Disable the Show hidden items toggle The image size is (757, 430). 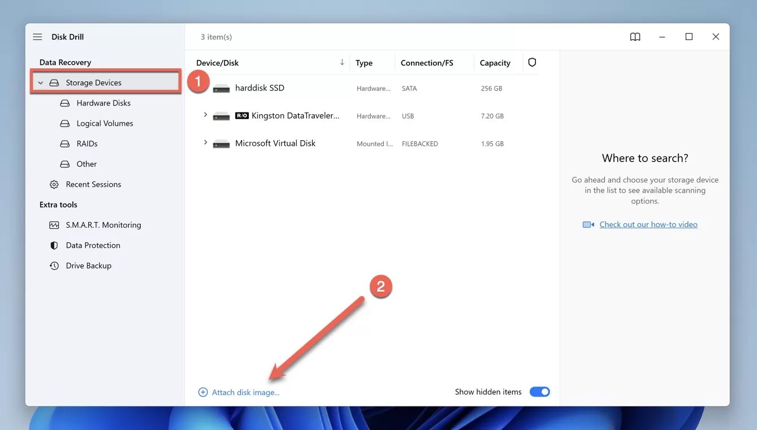539,391
